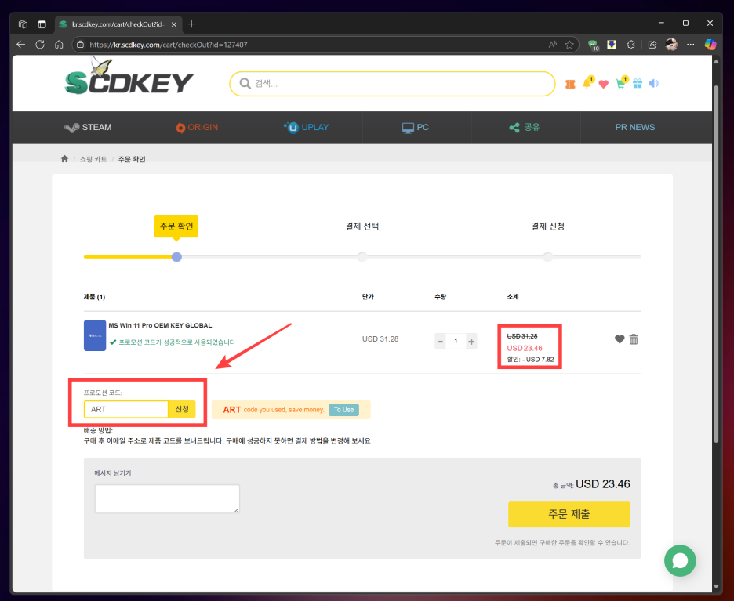Delete the product with trash icon

pyautogui.click(x=634, y=339)
